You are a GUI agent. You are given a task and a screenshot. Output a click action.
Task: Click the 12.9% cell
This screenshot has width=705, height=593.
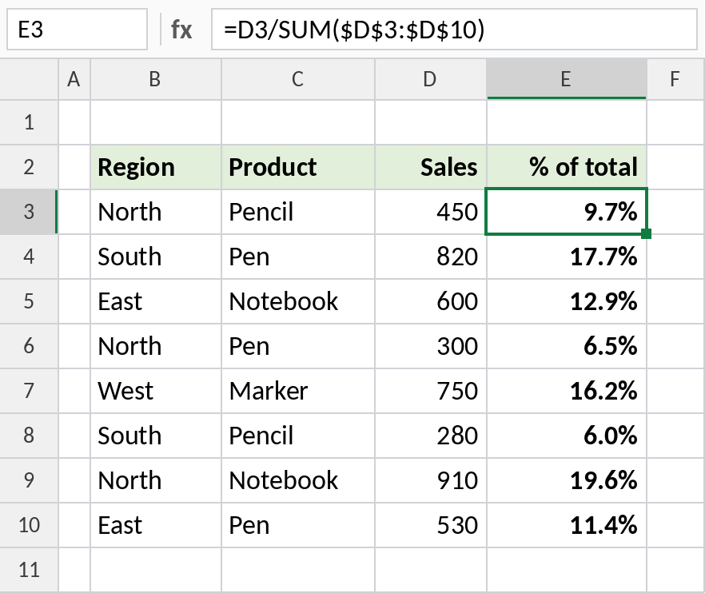pos(567,301)
